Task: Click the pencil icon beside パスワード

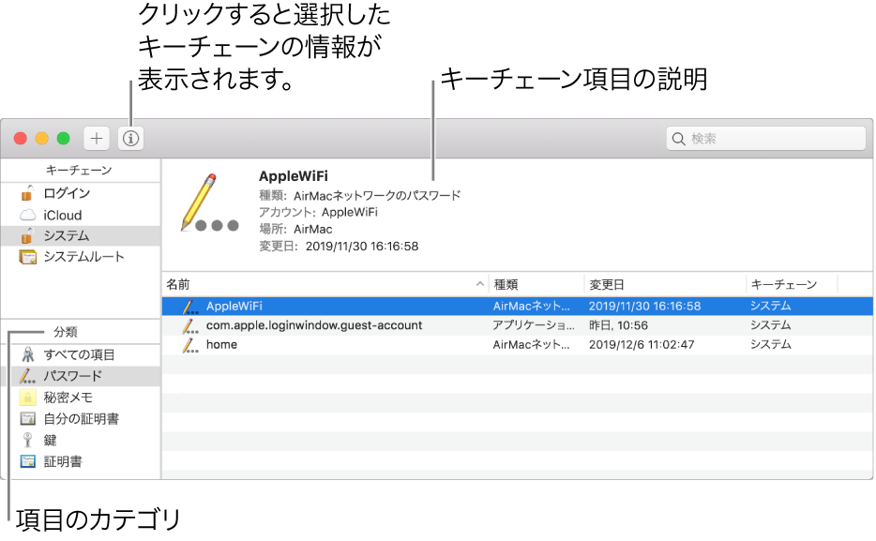Action: [27, 376]
